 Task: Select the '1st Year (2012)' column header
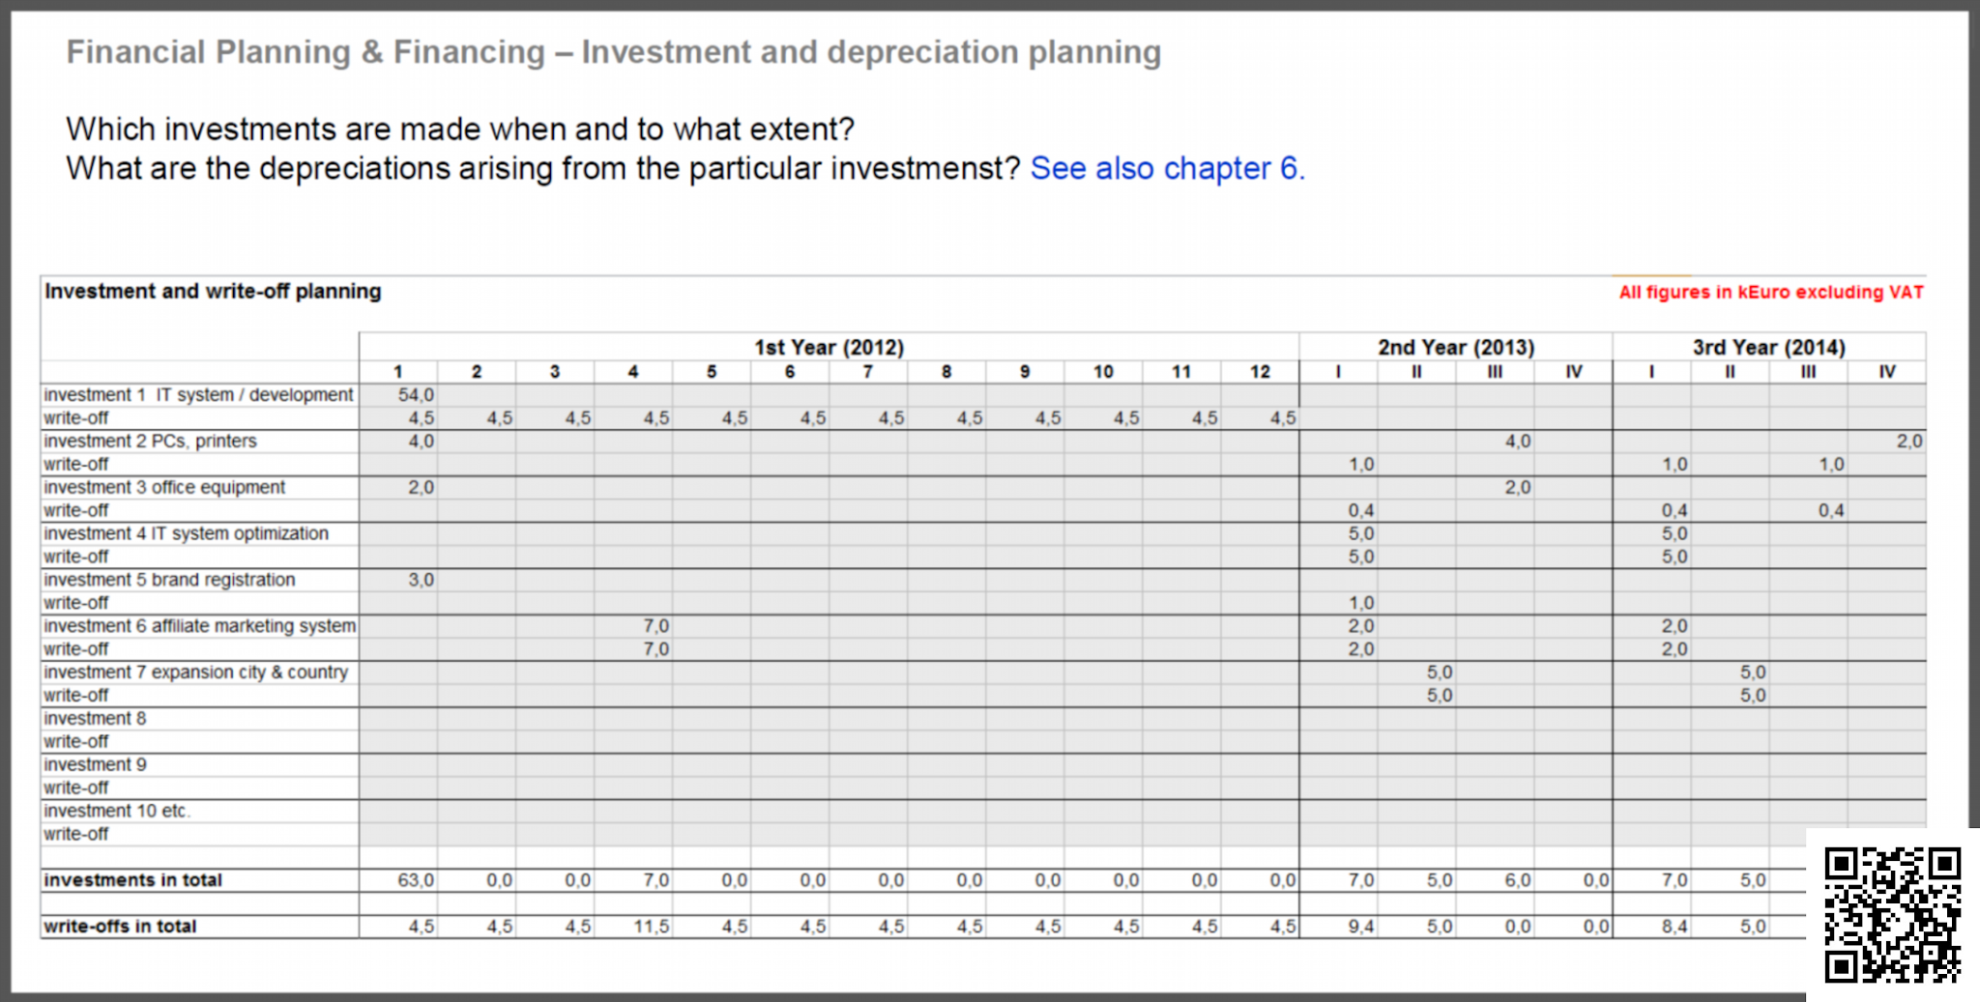coord(829,347)
